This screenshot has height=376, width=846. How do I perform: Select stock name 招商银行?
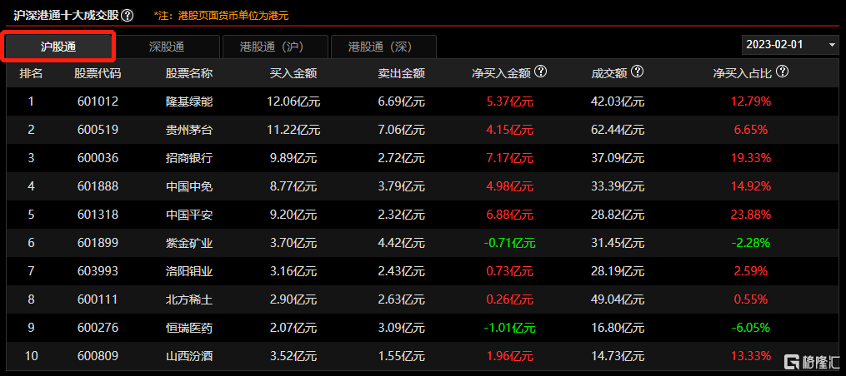pos(189,158)
